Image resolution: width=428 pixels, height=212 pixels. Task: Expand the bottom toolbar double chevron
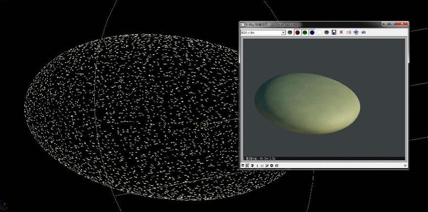[405, 166]
